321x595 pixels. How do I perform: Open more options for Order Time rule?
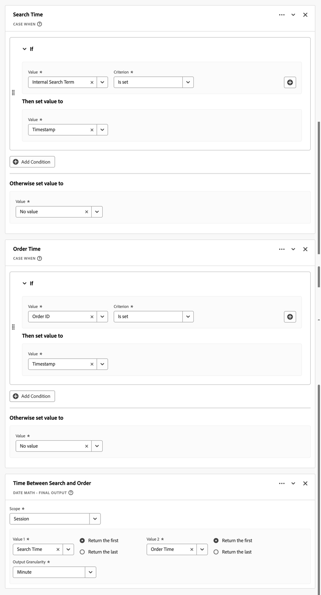coord(282,249)
